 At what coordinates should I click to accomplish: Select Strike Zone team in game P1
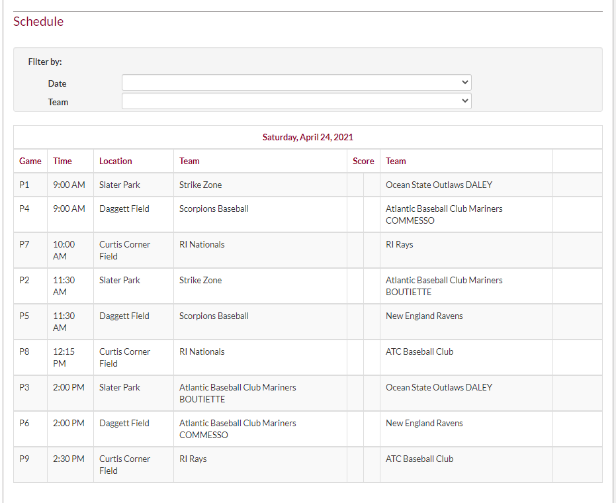point(200,185)
